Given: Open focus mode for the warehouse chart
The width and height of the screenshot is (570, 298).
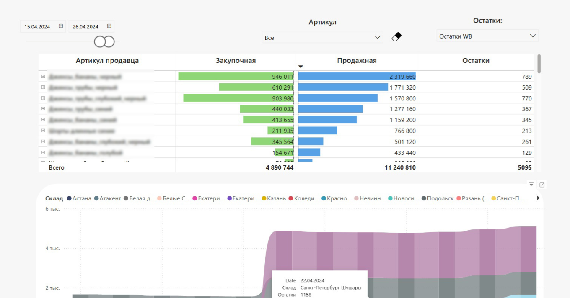Looking at the screenshot, I should [x=542, y=185].
